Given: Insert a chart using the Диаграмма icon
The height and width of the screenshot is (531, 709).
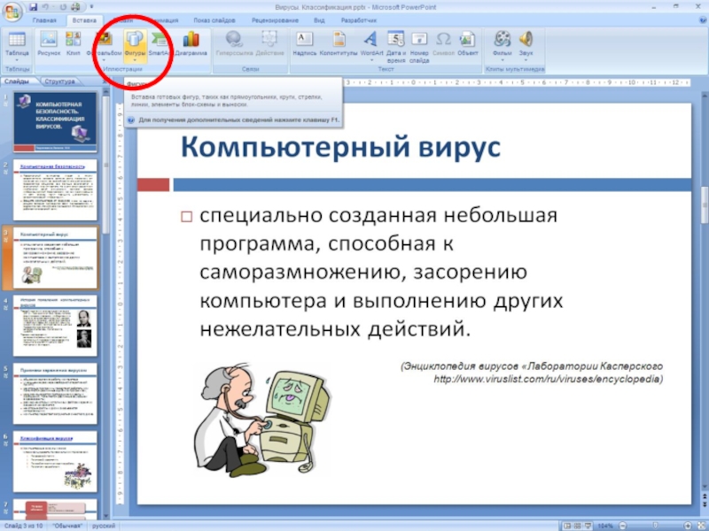Looking at the screenshot, I should click(190, 41).
